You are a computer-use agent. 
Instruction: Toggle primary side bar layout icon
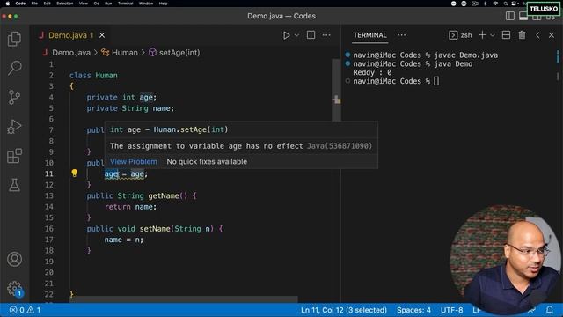click(x=510, y=16)
